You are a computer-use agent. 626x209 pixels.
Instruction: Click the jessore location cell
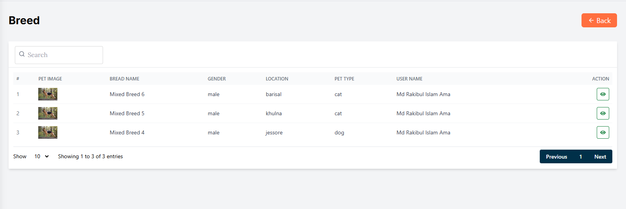pyautogui.click(x=274, y=132)
